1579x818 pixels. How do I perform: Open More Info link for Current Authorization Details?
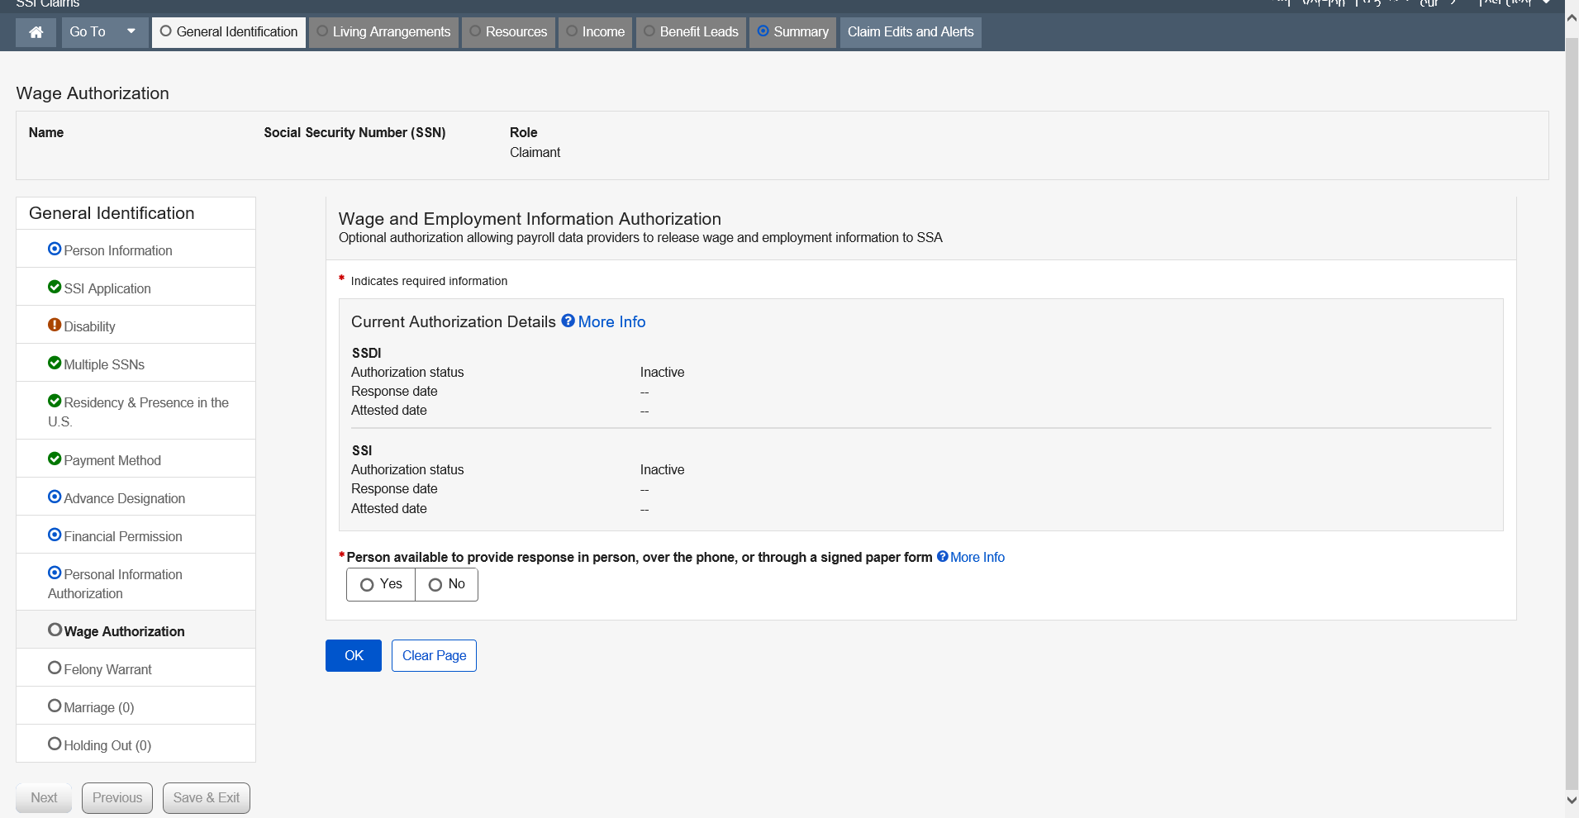click(611, 322)
